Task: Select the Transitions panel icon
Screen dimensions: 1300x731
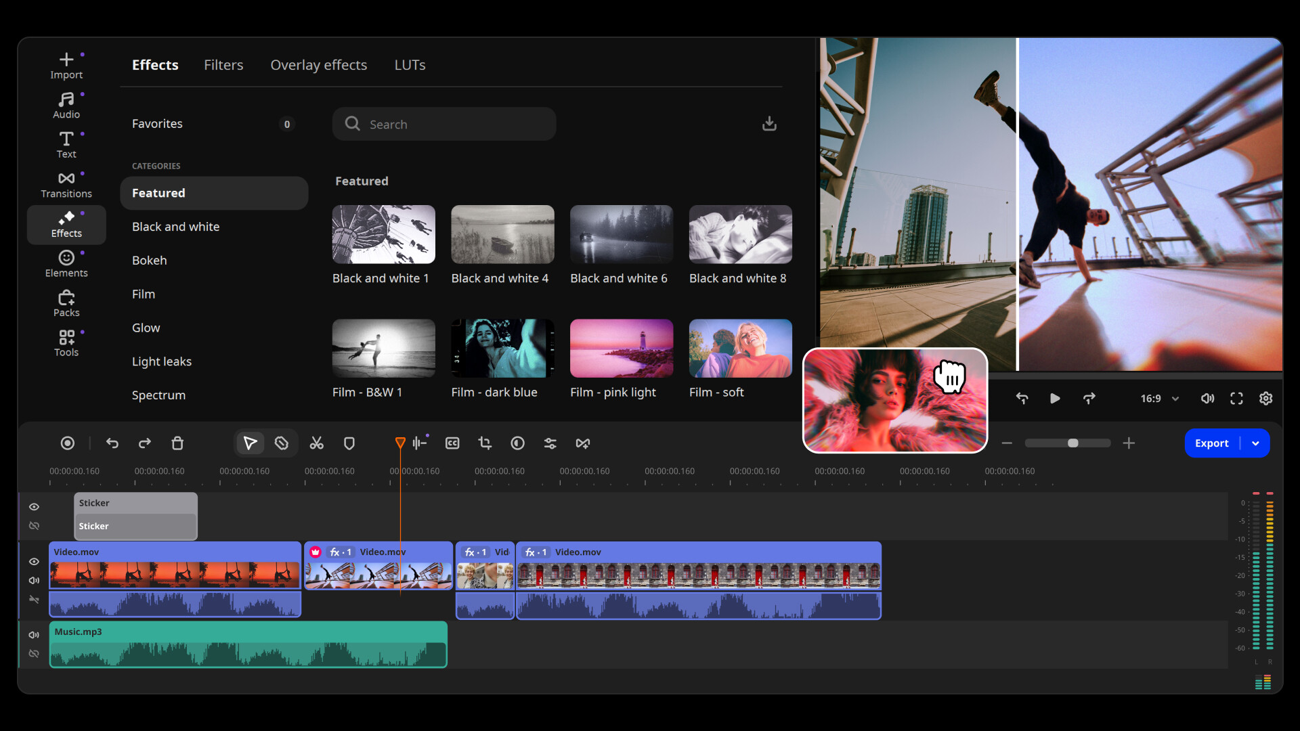Action: 66,184
